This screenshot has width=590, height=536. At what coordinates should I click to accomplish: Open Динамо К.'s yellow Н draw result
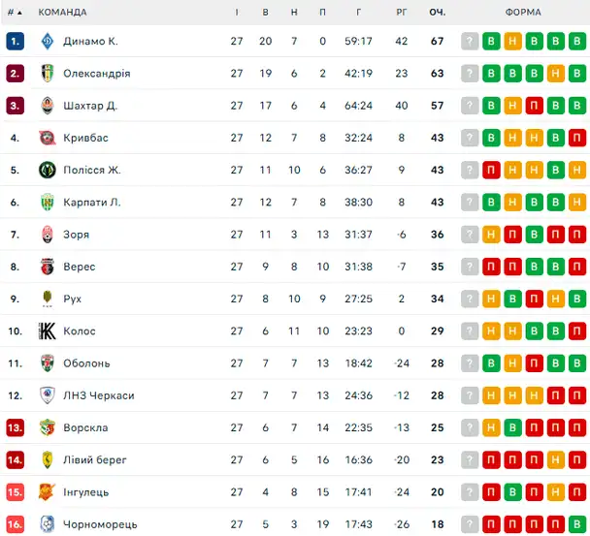click(512, 41)
